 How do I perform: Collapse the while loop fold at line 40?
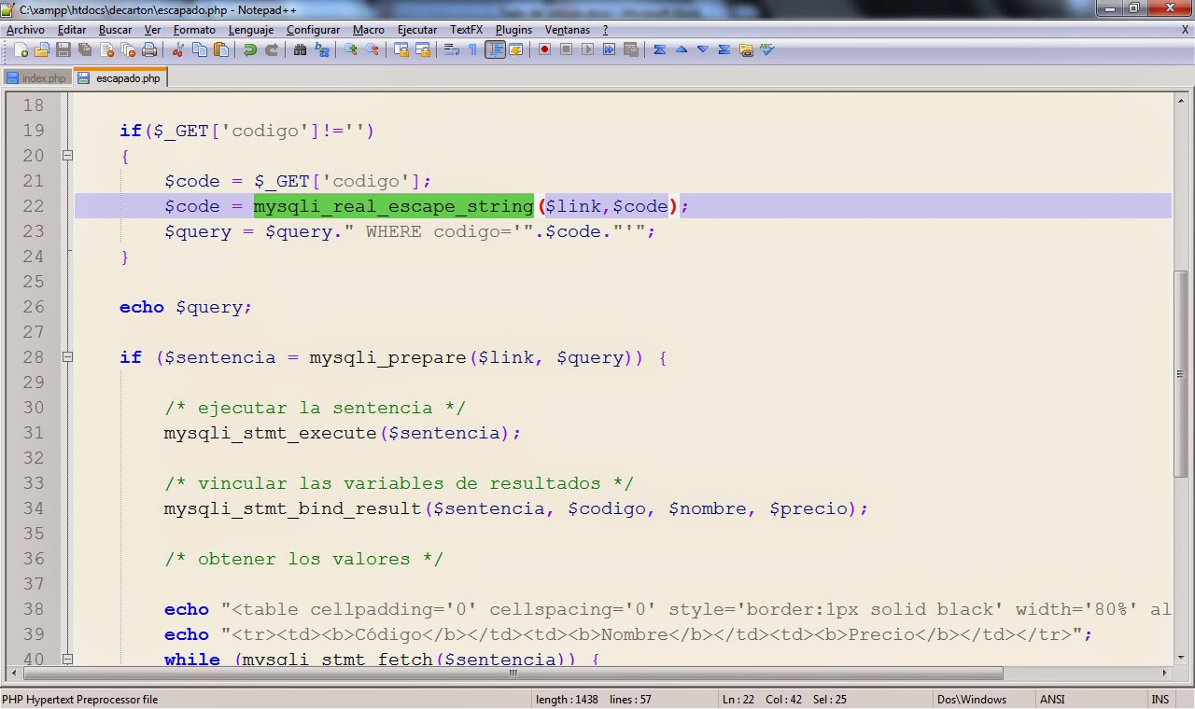[x=67, y=660]
